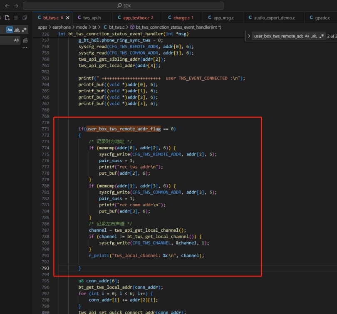Open the charge.c tab
The height and width of the screenshot is (314, 337).
pyautogui.click(x=183, y=17)
